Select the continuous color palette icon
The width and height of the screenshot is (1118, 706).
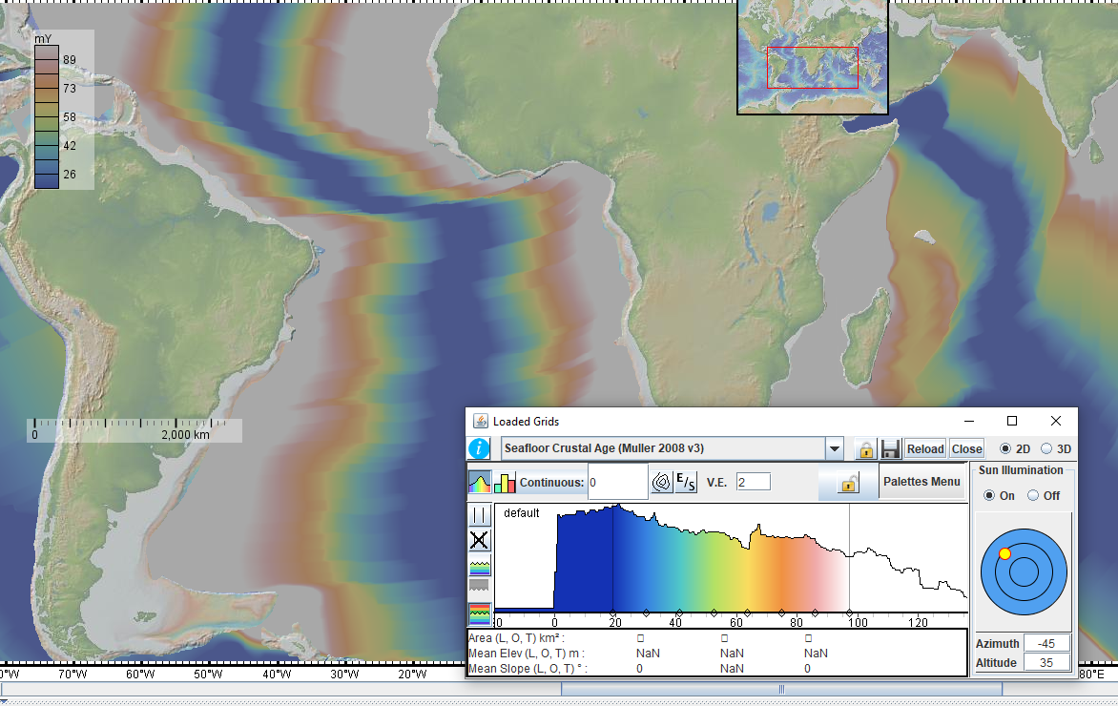[480, 483]
